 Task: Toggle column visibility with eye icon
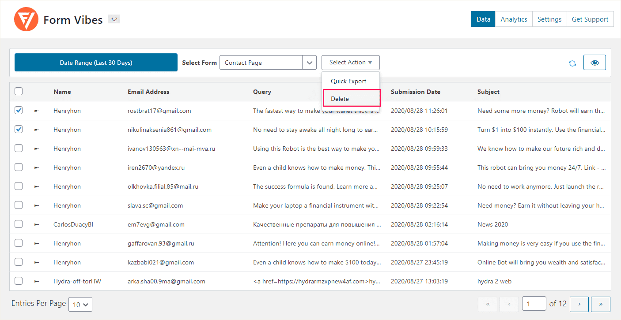point(594,63)
